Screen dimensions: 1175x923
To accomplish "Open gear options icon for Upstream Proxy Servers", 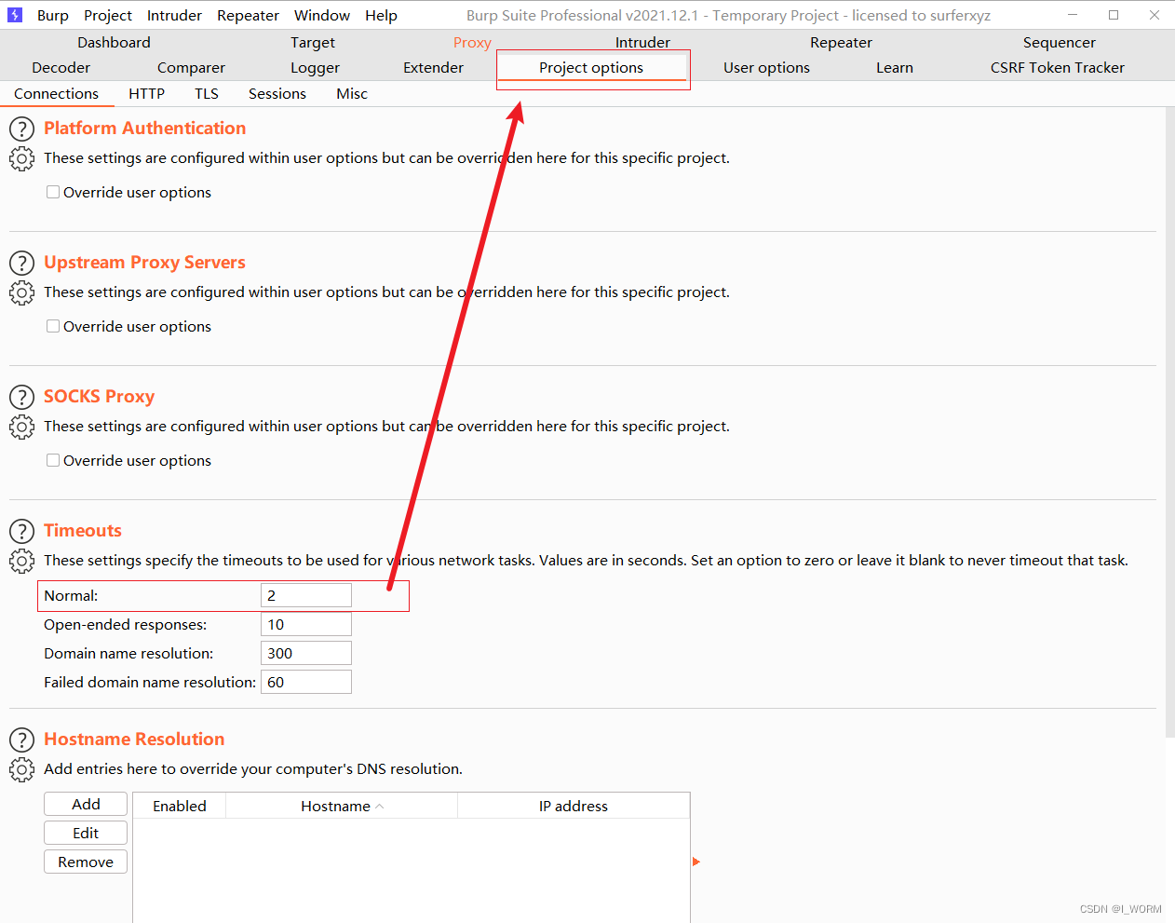I will [21, 292].
